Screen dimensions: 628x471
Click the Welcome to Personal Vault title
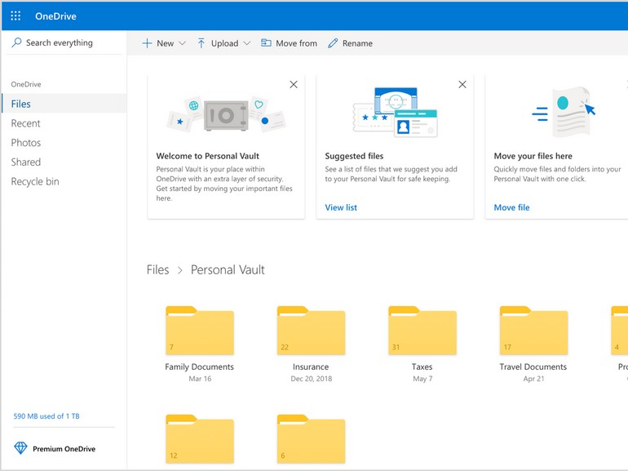207,156
